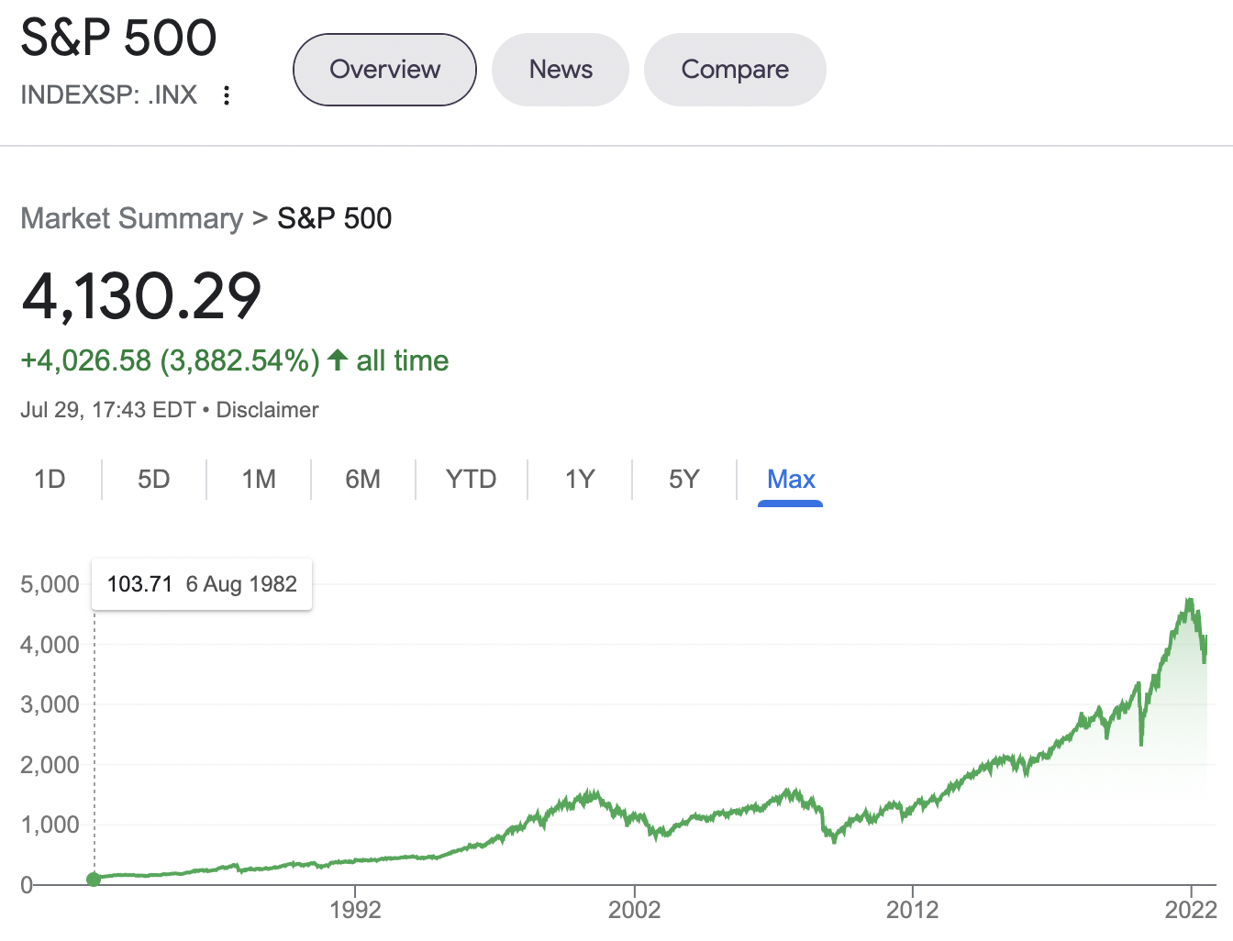This screenshot has width=1233, height=941.
Task: Open the Compare tab
Action: click(x=735, y=70)
